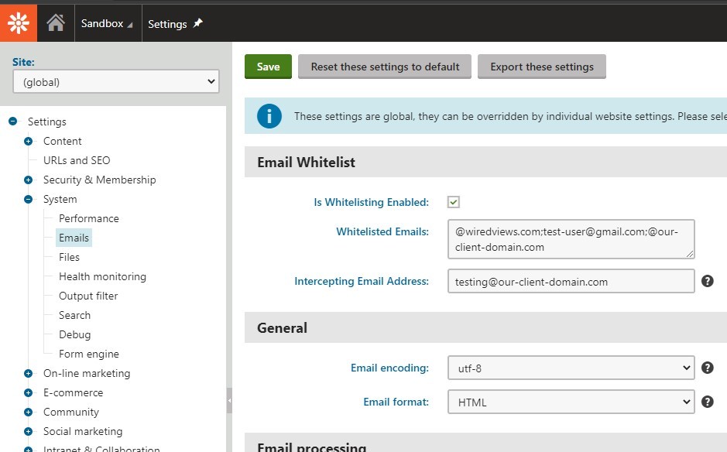Viewport: 727px width, 452px height.
Task: Click the General section heading
Action: [x=282, y=327]
